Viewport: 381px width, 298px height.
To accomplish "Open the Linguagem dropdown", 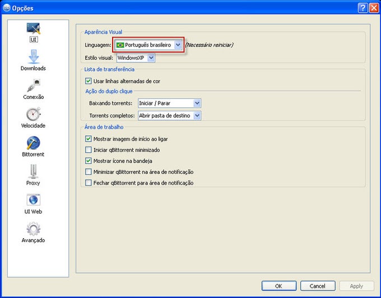I will point(148,45).
